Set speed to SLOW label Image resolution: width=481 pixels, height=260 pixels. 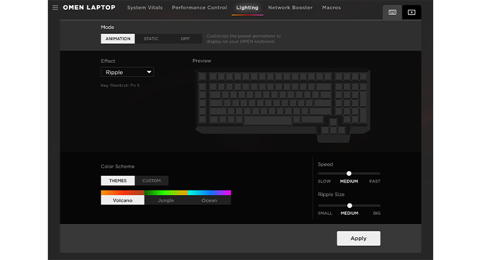click(x=324, y=181)
